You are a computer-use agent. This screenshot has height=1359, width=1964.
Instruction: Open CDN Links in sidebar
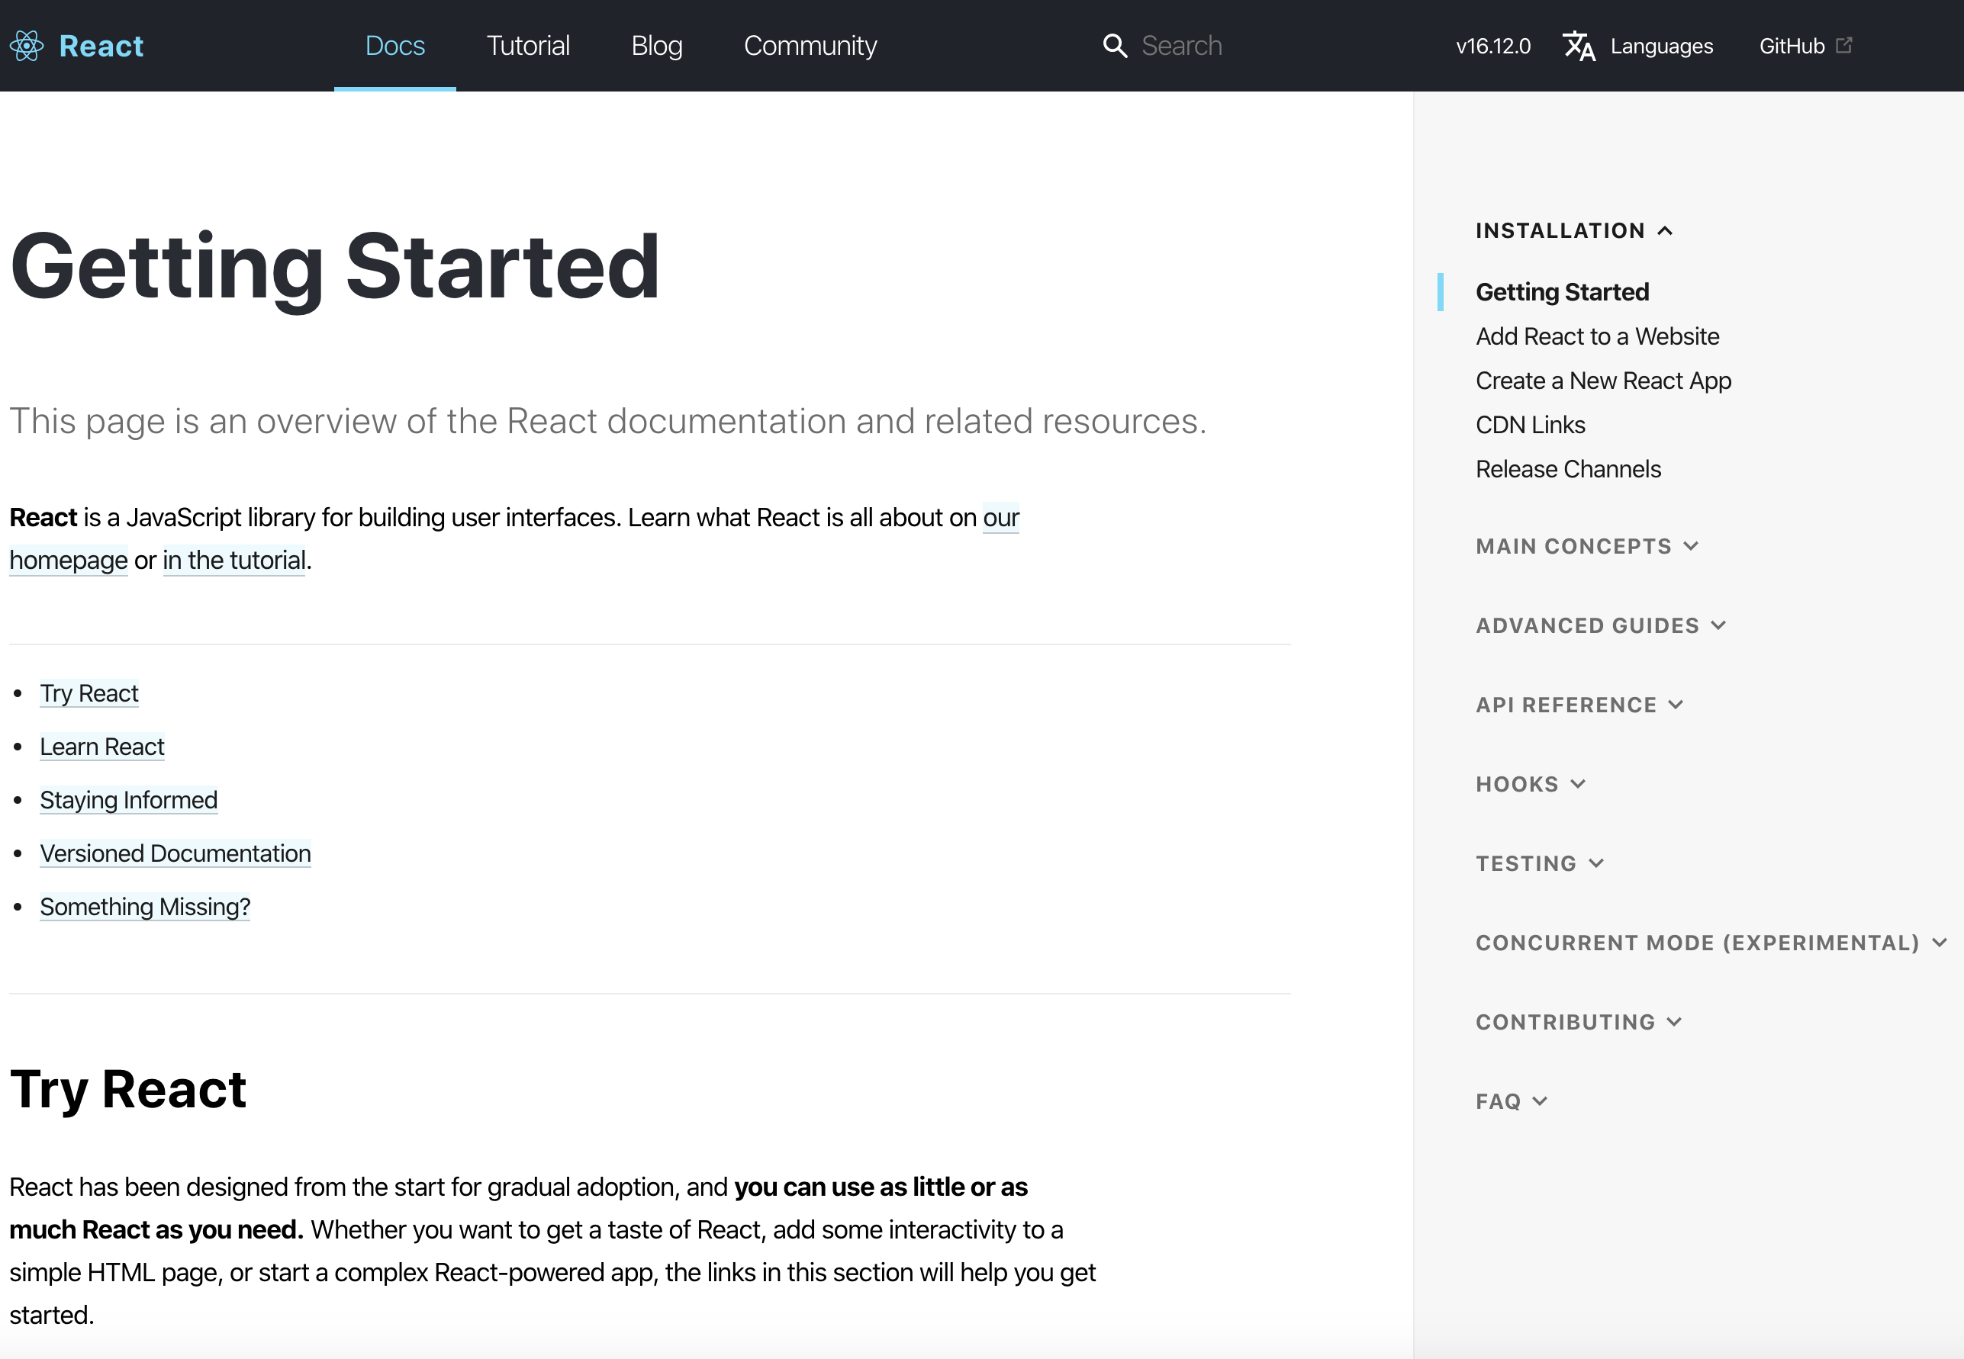tap(1530, 425)
